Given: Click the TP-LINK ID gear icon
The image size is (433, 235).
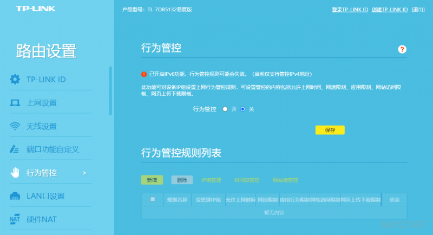Looking at the screenshot, I should click(15, 80).
